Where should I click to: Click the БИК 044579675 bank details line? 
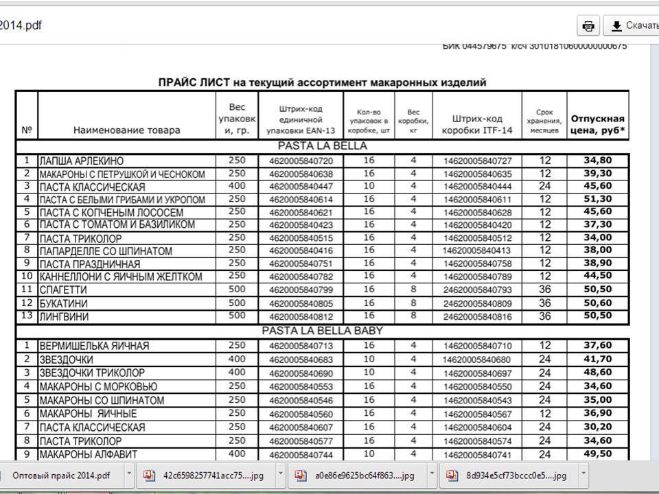[535, 46]
